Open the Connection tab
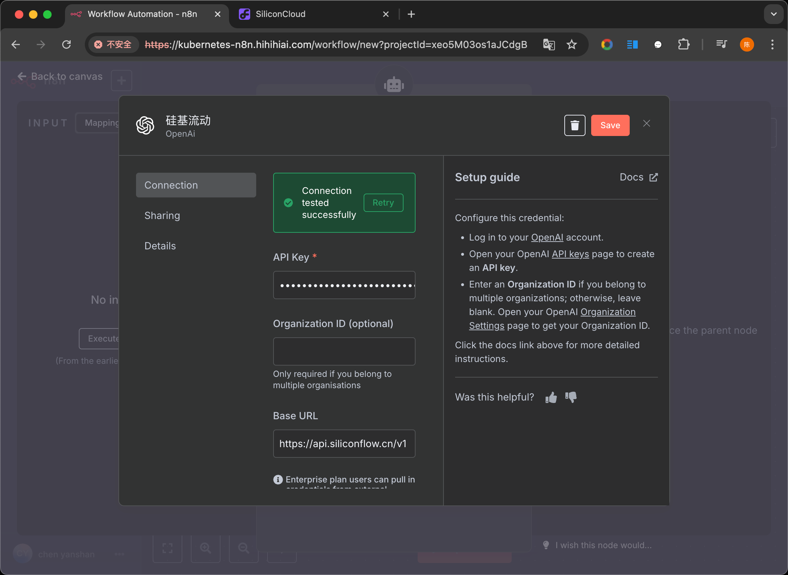 [x=196, y=185]
